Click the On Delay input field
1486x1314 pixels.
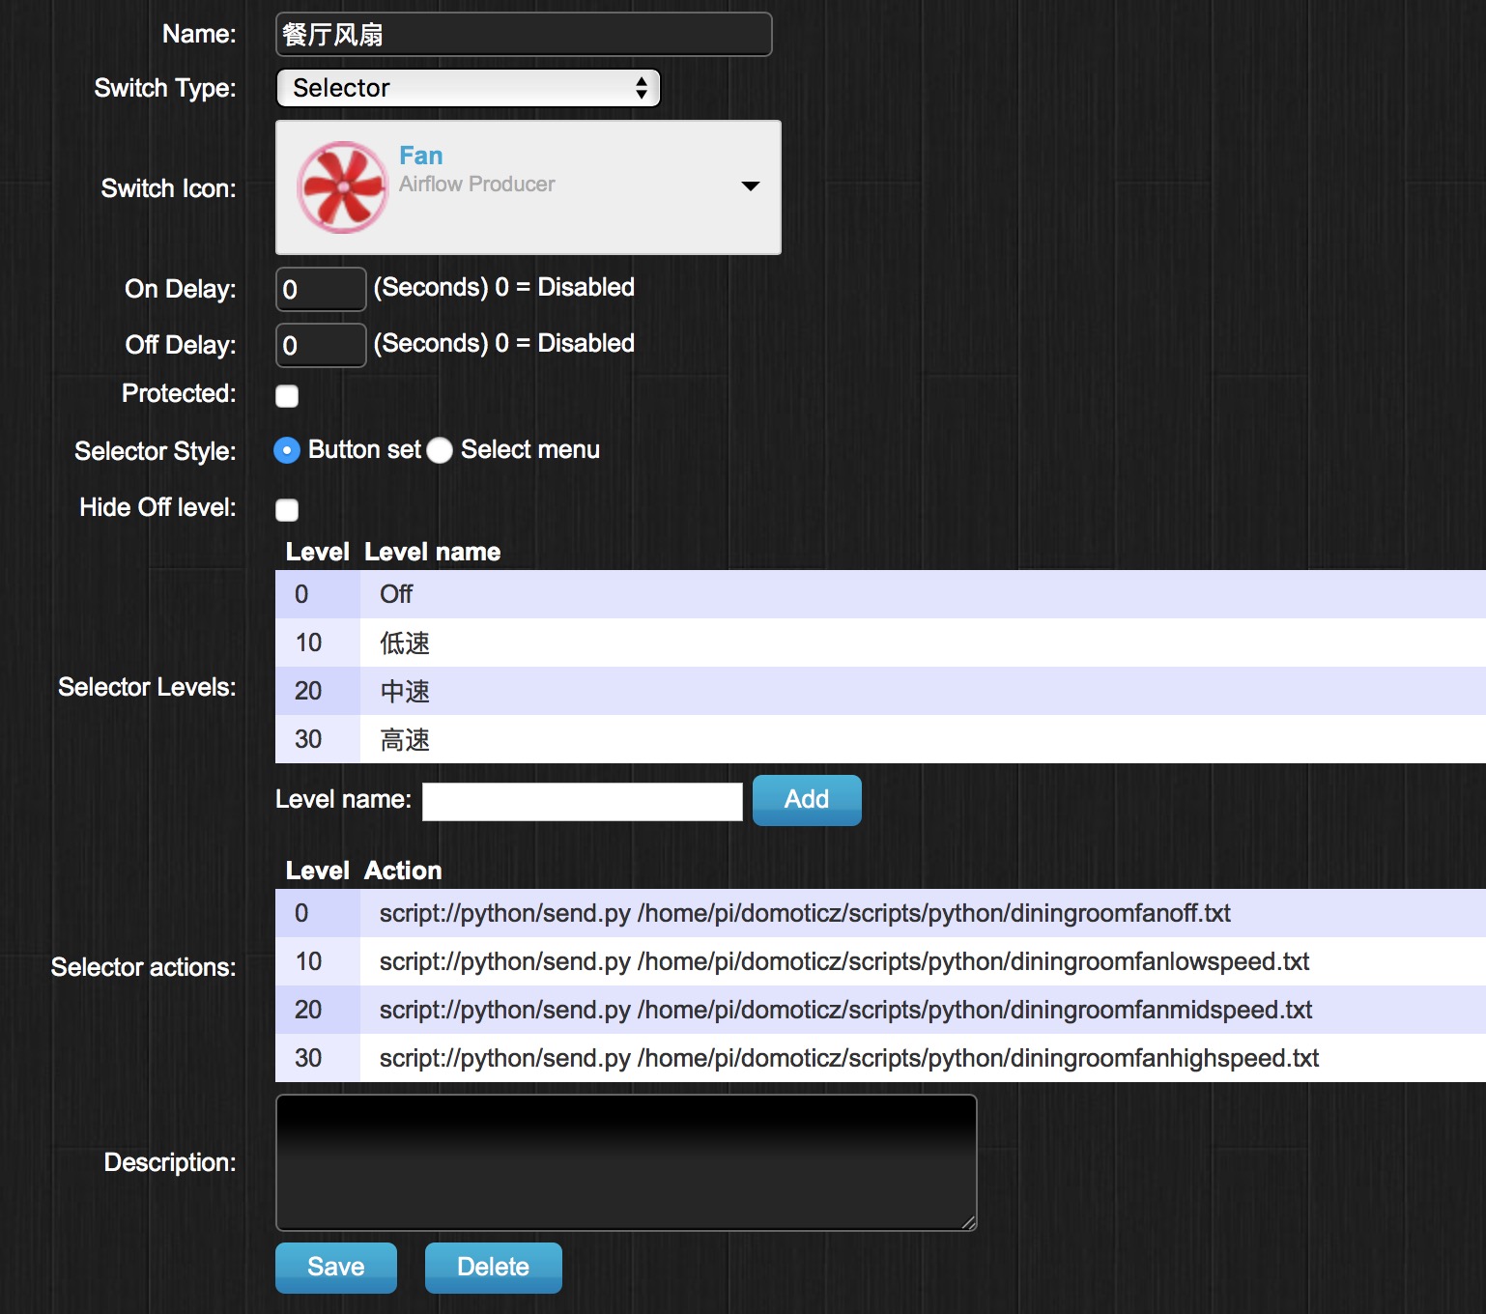[321, 289]
